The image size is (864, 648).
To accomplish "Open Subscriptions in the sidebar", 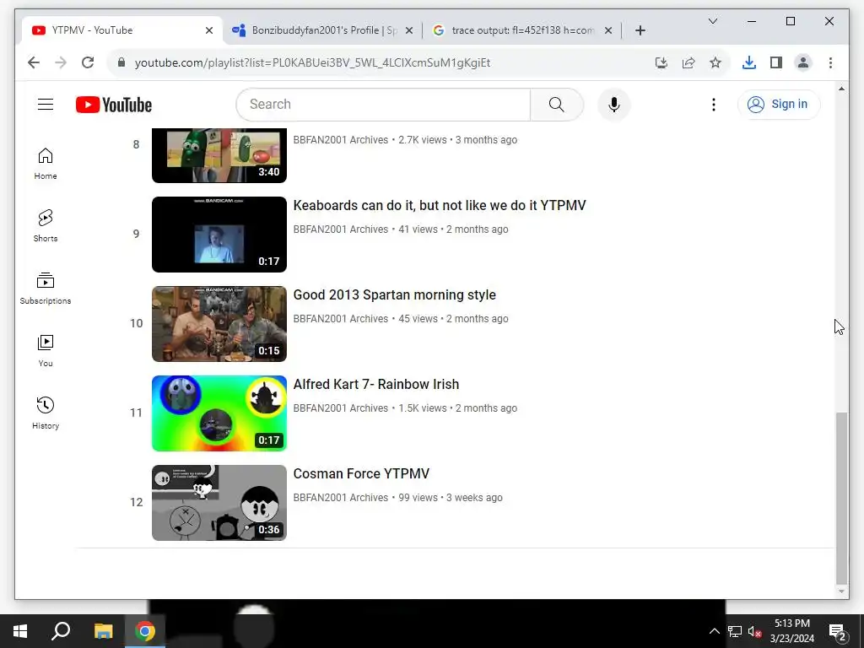I will click(46, 289).
